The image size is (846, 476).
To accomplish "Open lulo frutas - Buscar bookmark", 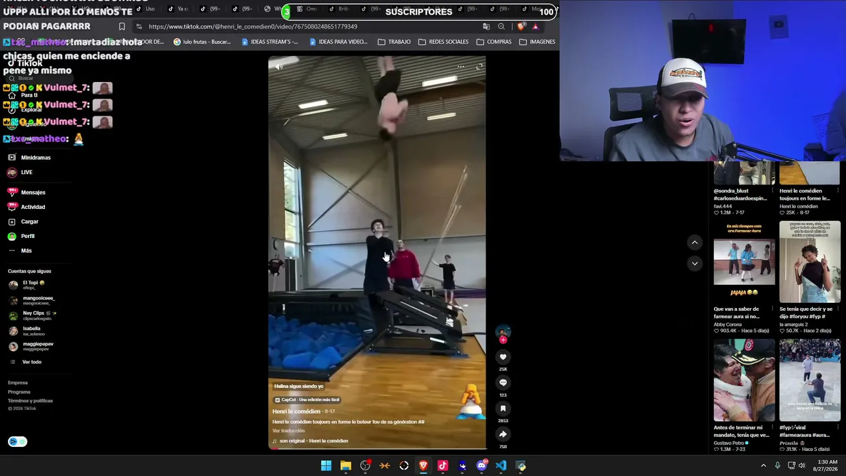I will click(x=202, y=42).
